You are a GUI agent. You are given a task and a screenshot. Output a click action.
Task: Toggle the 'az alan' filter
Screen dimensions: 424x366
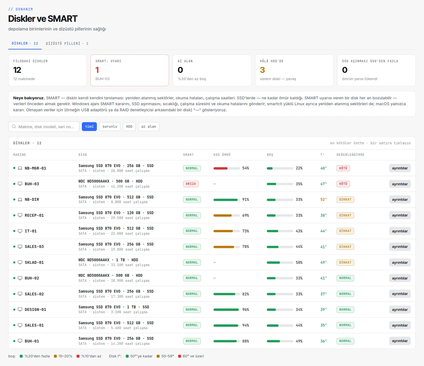pyautogui.click(x=149, y=127)
